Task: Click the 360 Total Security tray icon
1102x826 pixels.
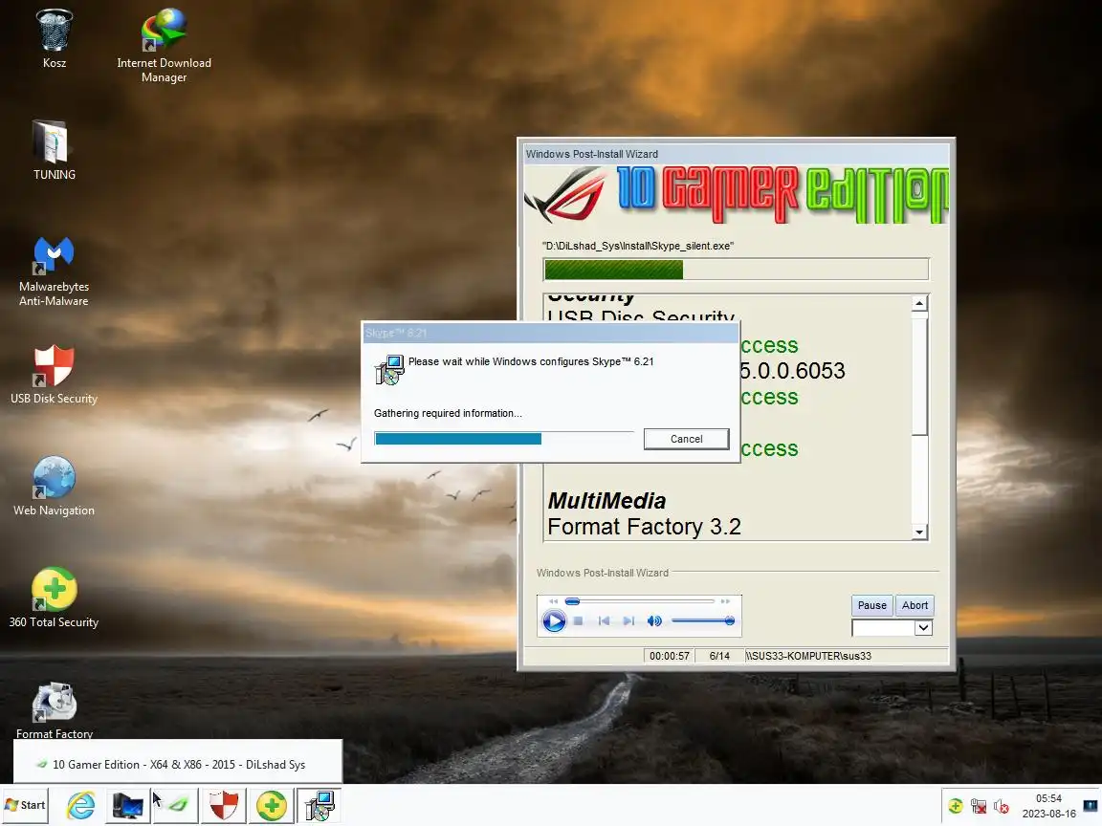Action: point(955,806)
